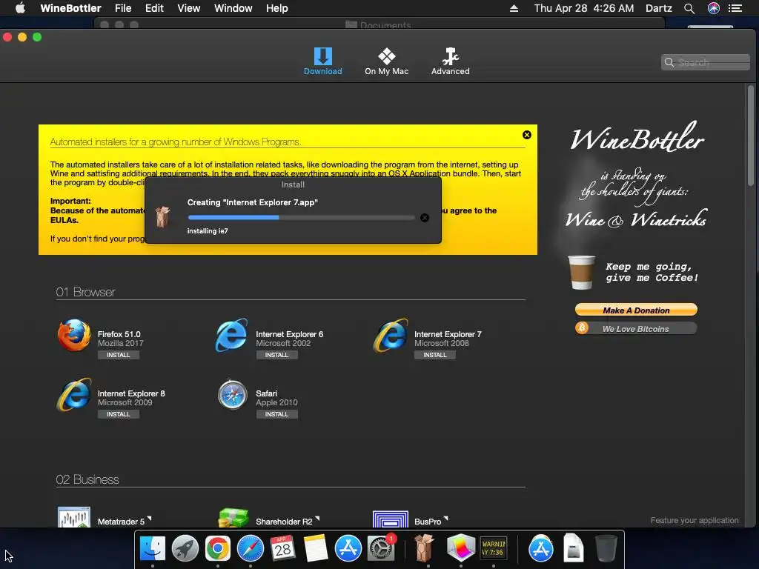Click Make A Donation button
This screenshot has height=569, width=759.
tap(636, 310)
